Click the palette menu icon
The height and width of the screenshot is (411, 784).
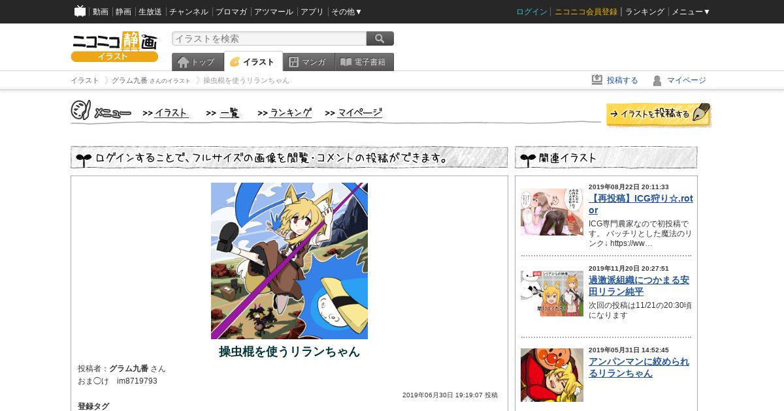pyautogui.click(x=80, y=111)
